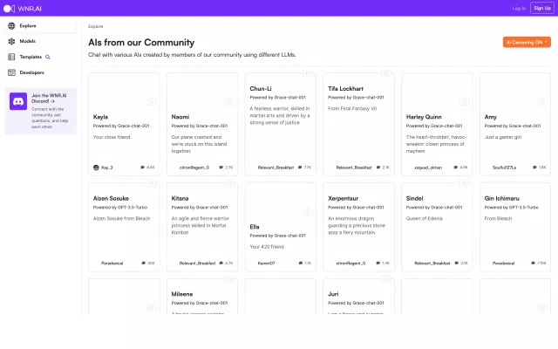Click the search icon beside Templates
This screenshot has width=558, height=349.
[x=48, y=57]
